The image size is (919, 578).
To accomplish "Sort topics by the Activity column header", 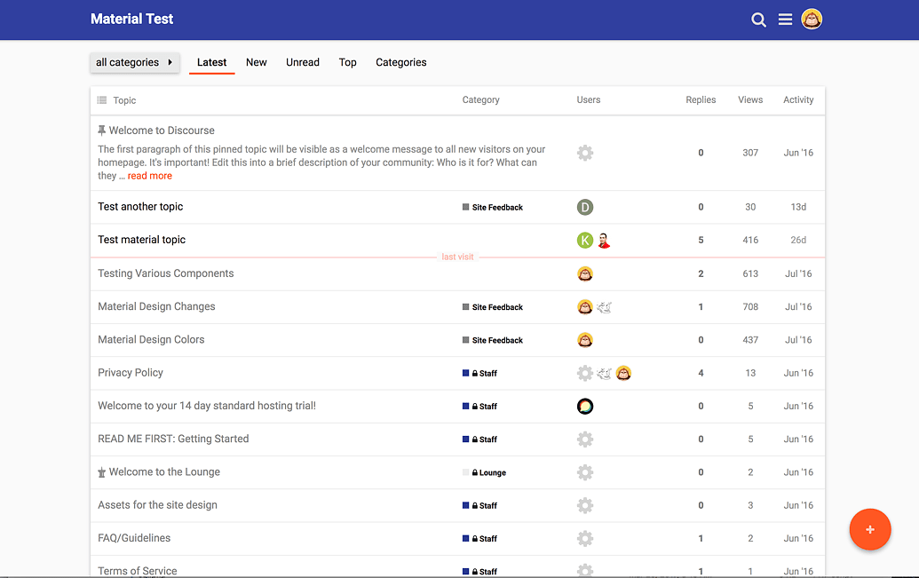I will click(x=797, y=100).
